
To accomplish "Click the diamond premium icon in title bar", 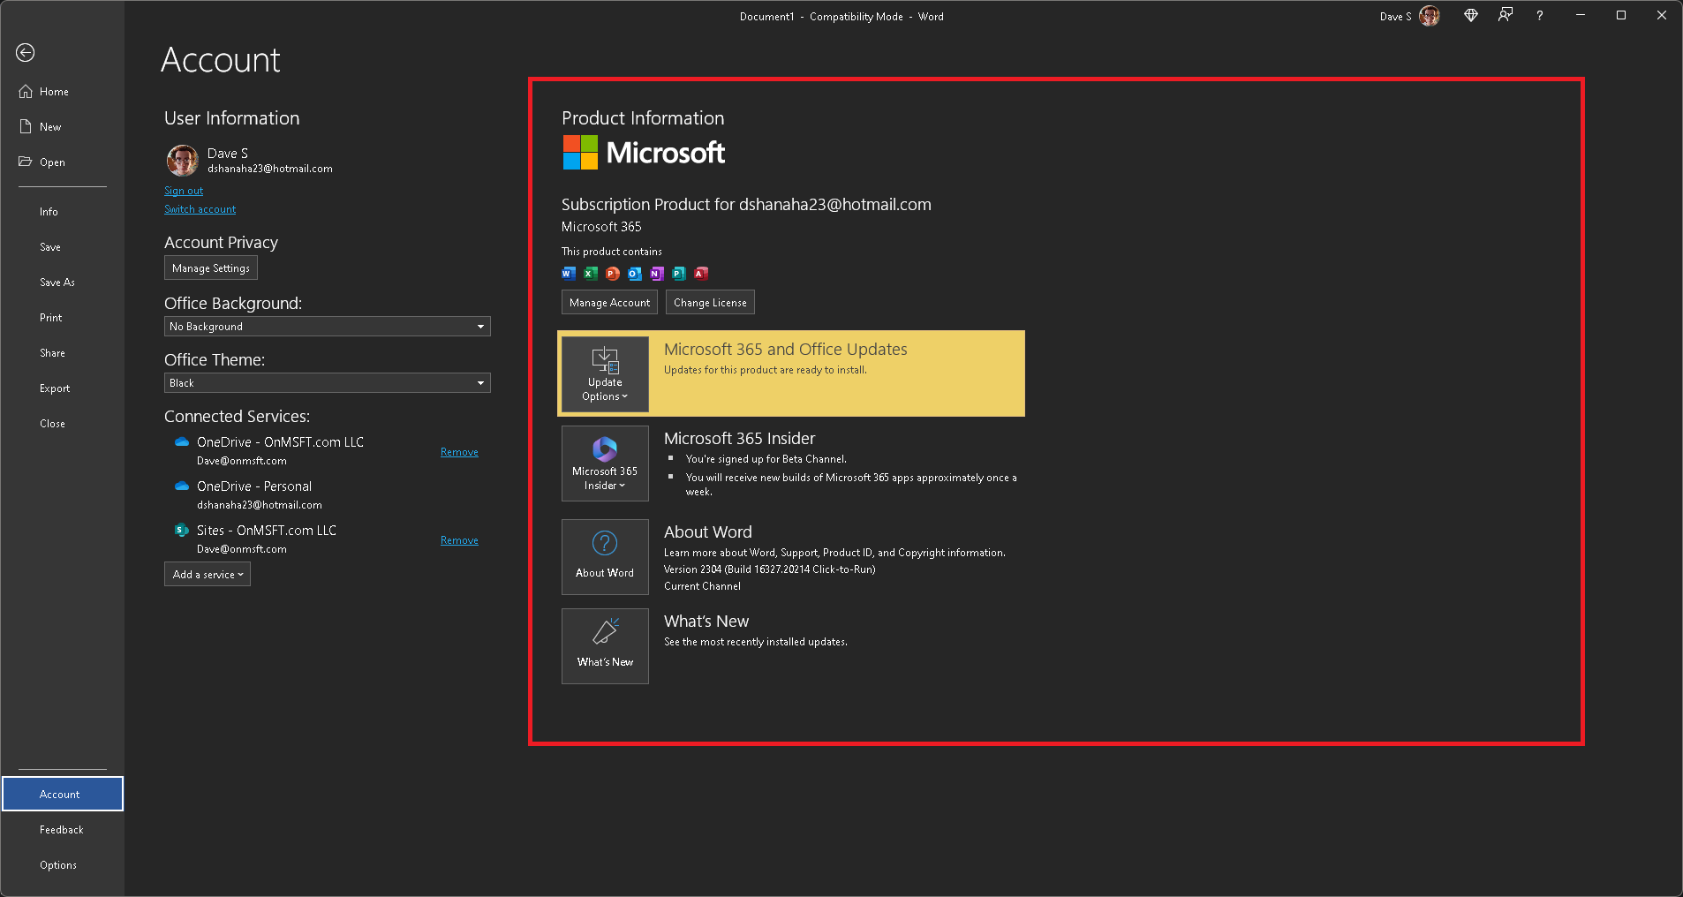I will point(1471,16).
